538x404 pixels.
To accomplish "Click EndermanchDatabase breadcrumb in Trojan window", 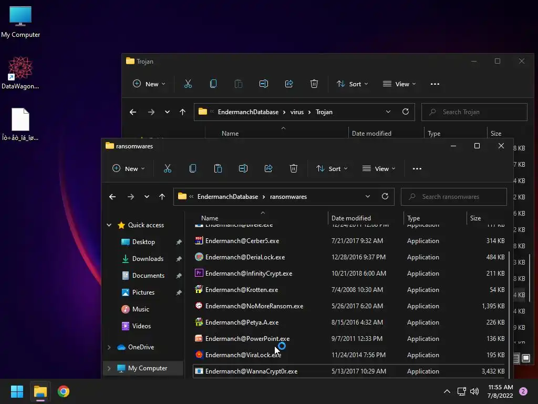I will [x=248, y=112].
